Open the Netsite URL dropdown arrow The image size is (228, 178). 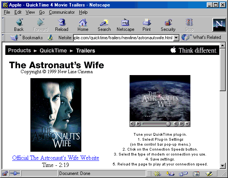click(176, 38)
